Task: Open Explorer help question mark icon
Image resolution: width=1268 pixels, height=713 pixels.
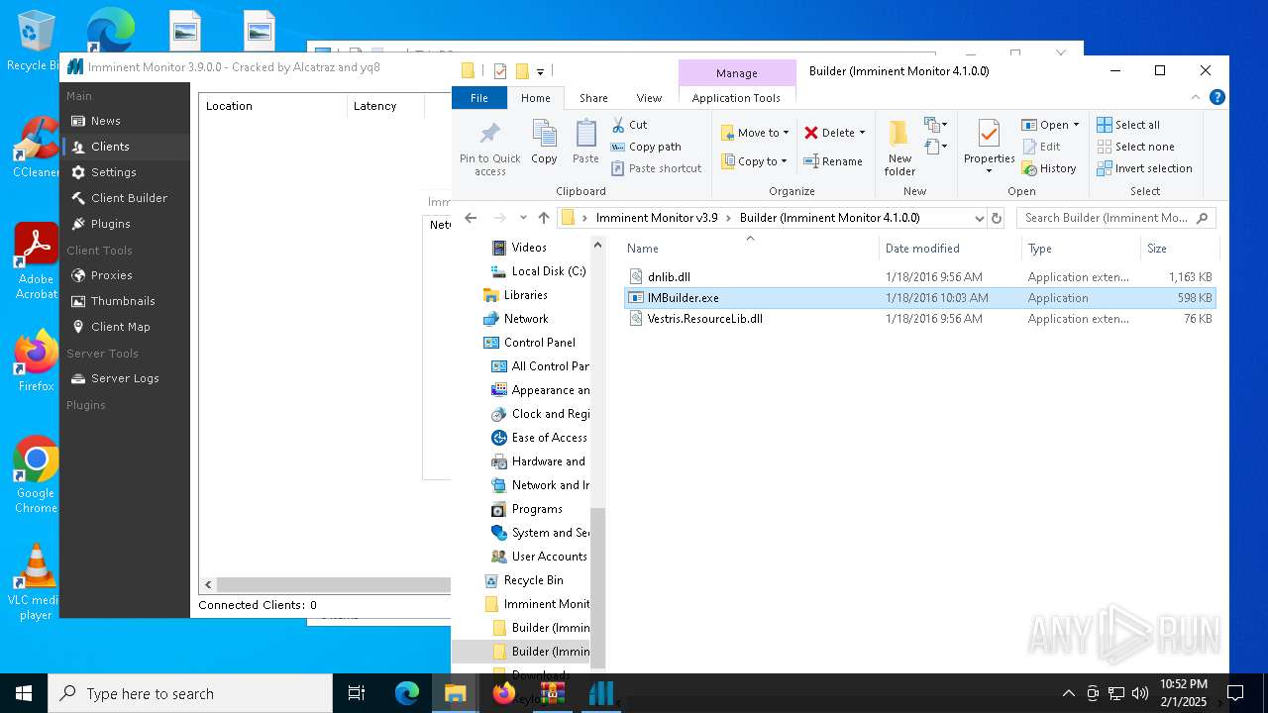Action: tap(1217, 97)
